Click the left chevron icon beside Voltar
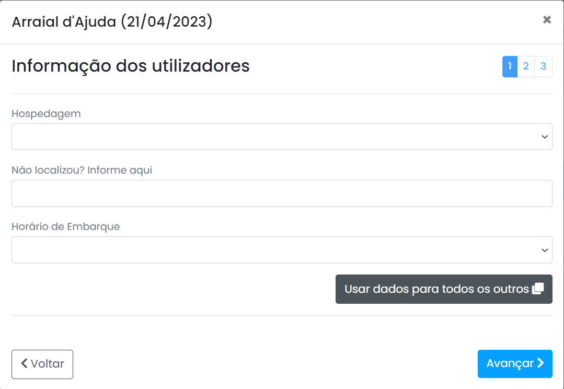564x389 pixels. click(24, 363)
